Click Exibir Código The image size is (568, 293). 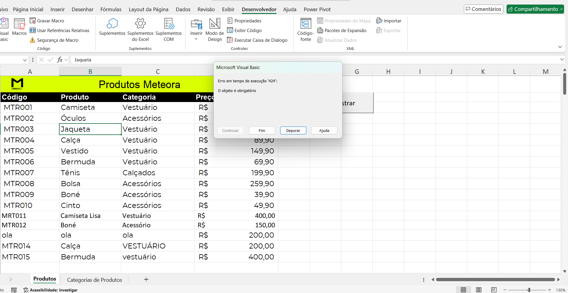coord(244,30)
